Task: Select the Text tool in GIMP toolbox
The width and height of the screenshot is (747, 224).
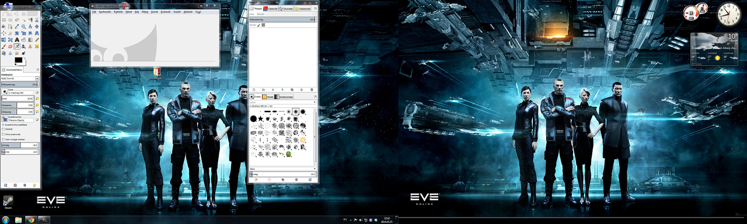Action: (17, 40)
